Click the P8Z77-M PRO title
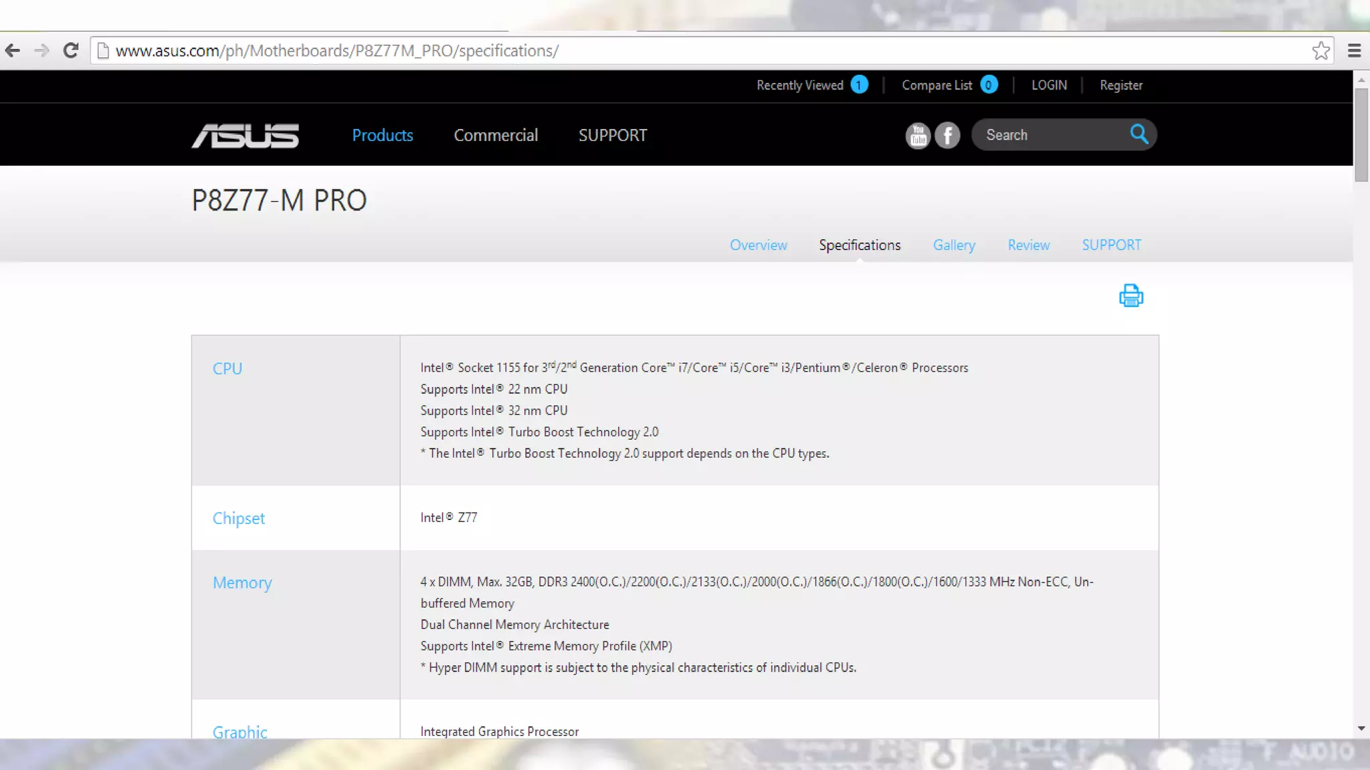Viewport: 1370px width, 770px height. [279, 201]
